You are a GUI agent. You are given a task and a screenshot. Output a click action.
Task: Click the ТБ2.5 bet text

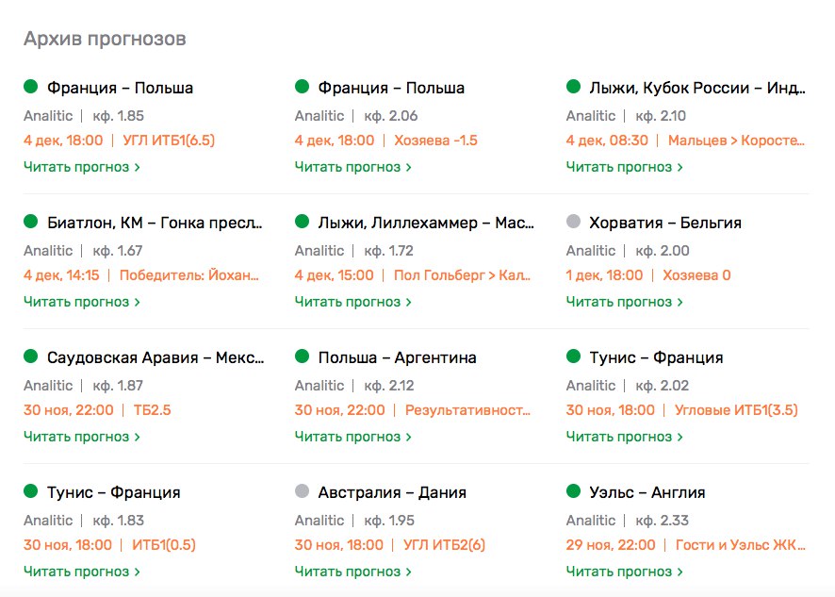(152, 410)
